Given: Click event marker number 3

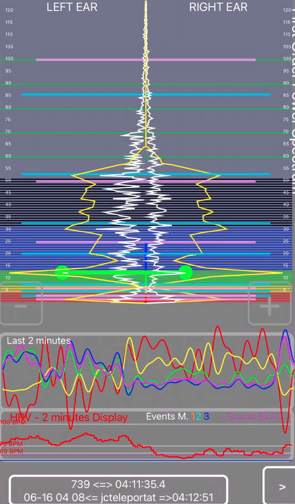Looking at the screenshot, I should click(206, 416).
